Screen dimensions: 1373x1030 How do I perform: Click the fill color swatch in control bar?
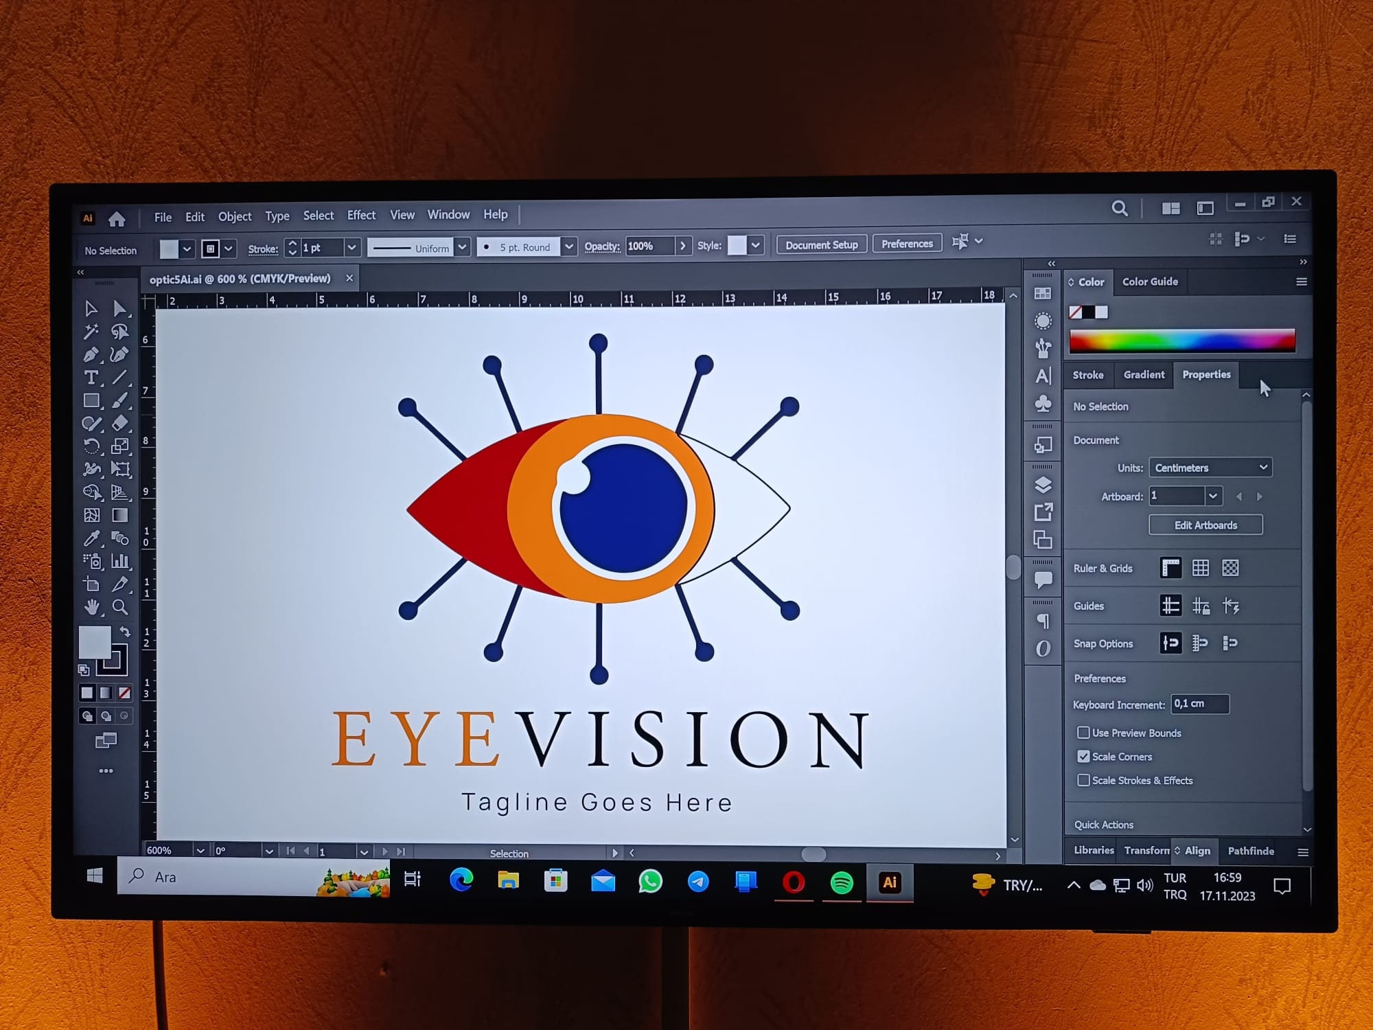tap(169, 249)
